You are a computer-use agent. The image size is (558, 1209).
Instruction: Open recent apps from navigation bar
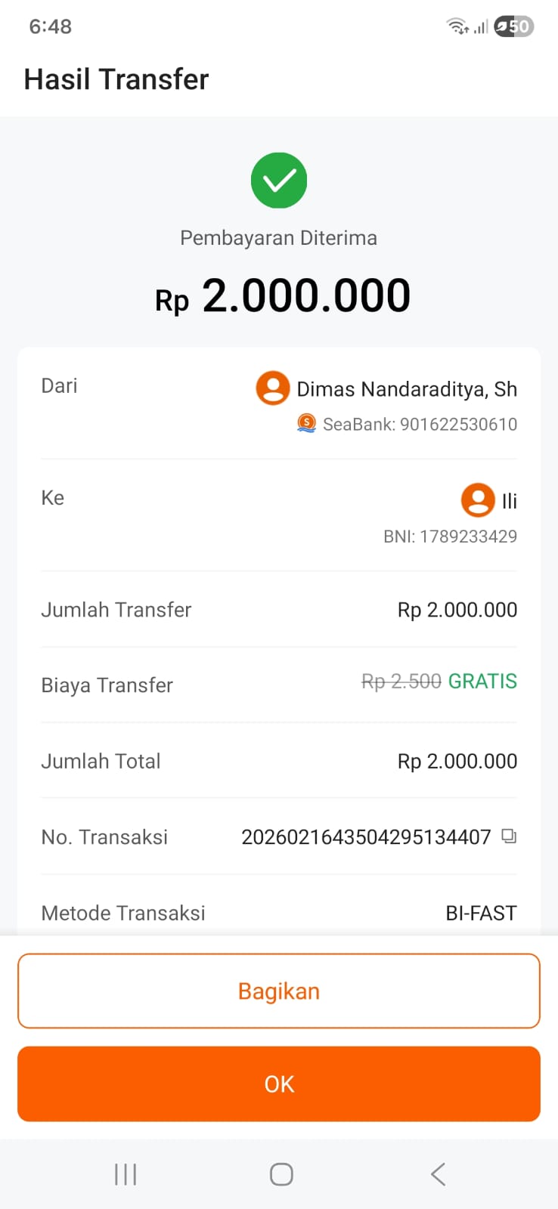[126, 1174]
